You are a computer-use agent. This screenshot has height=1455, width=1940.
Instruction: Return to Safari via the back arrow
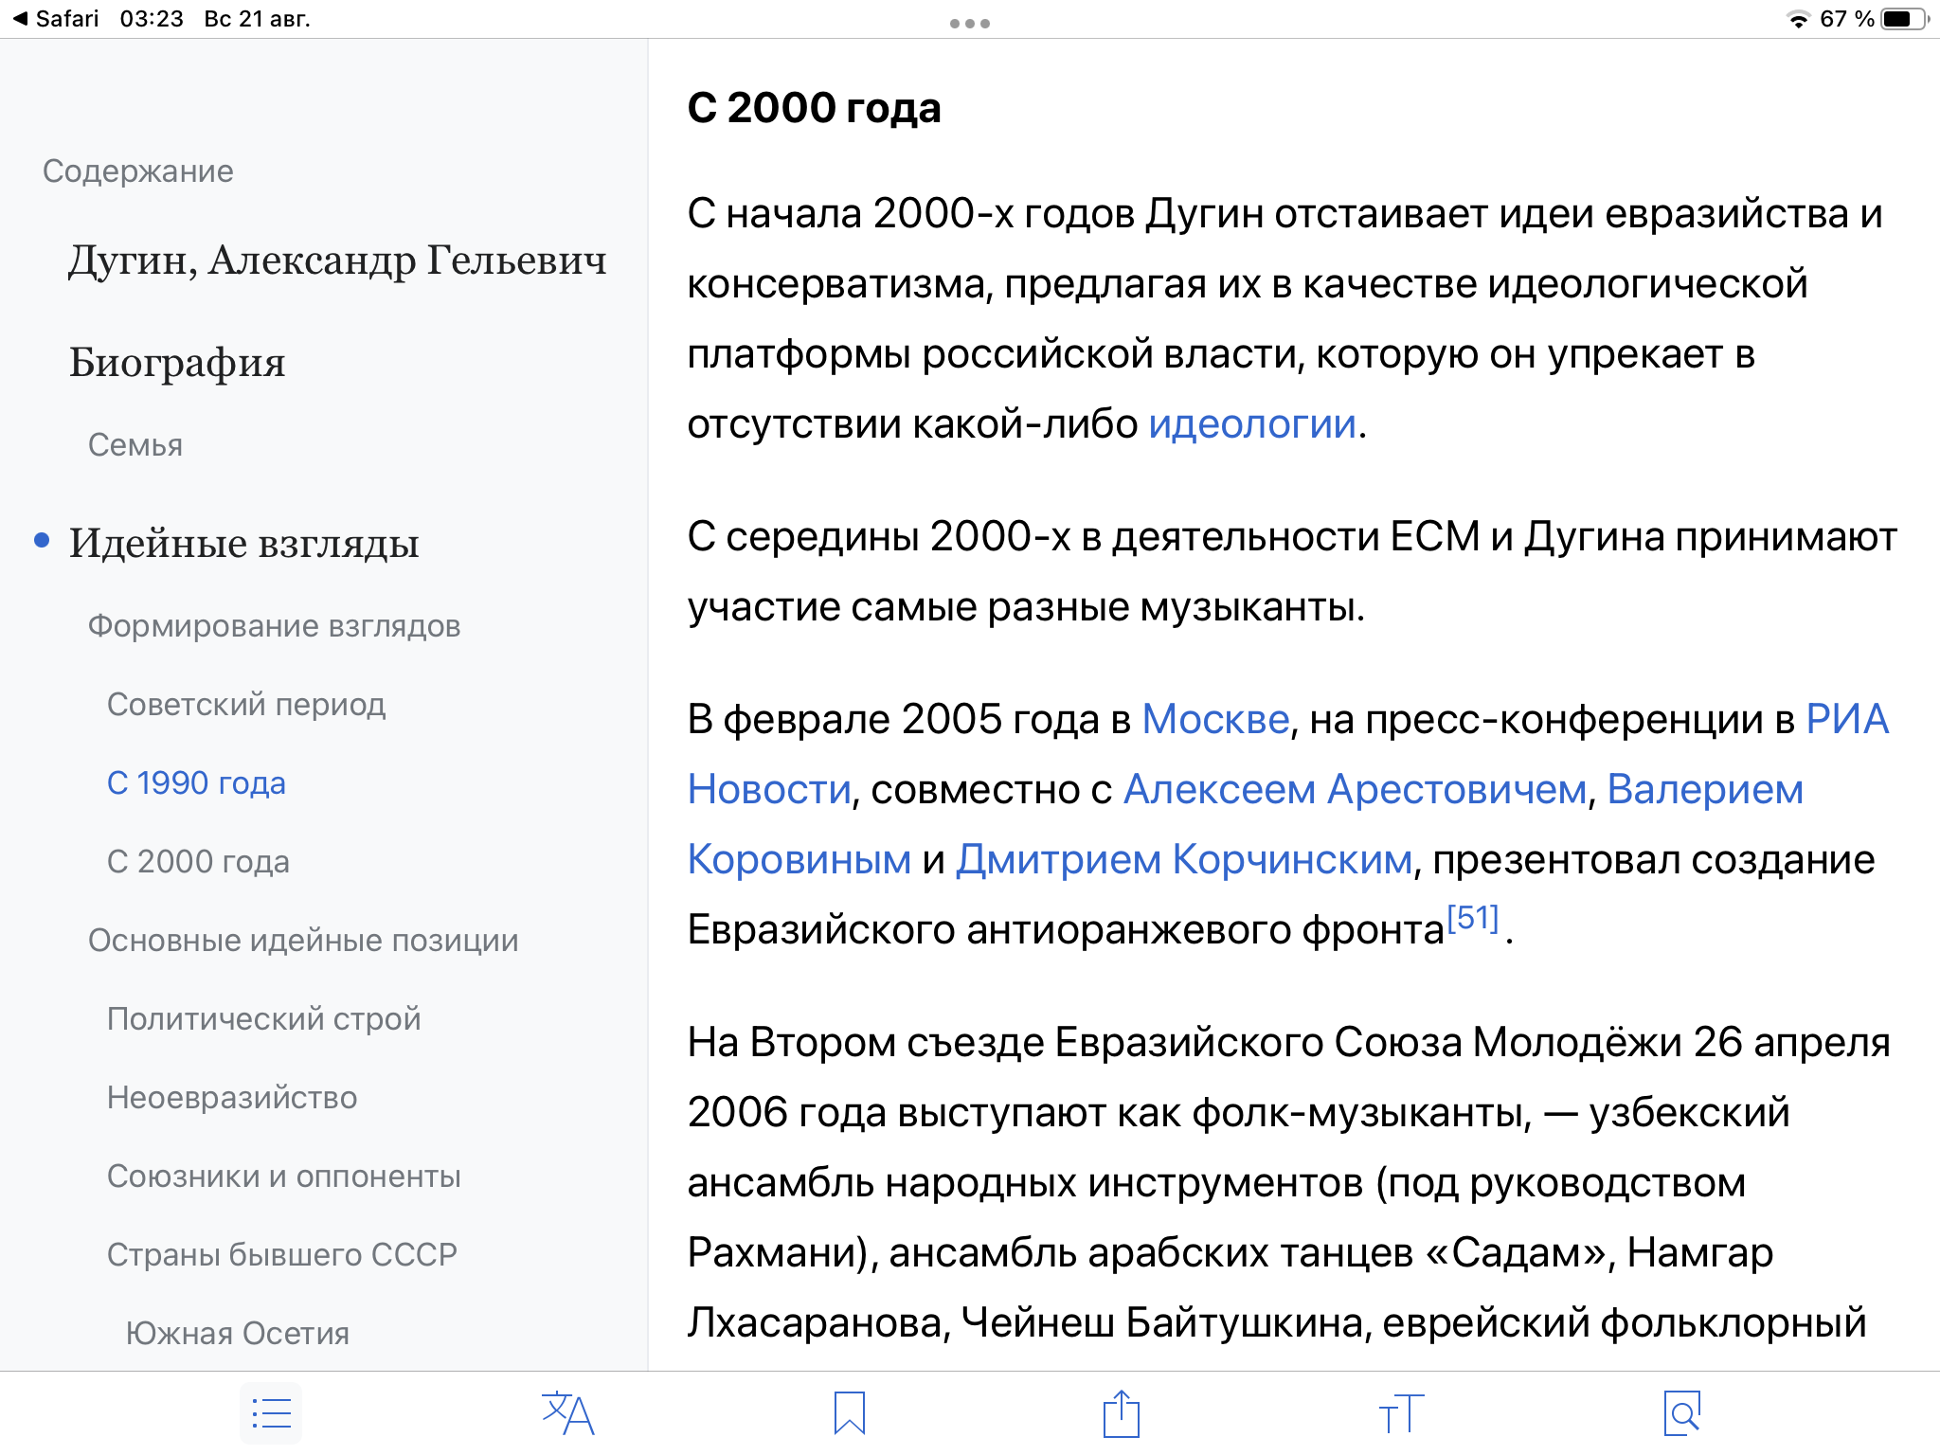56,19
